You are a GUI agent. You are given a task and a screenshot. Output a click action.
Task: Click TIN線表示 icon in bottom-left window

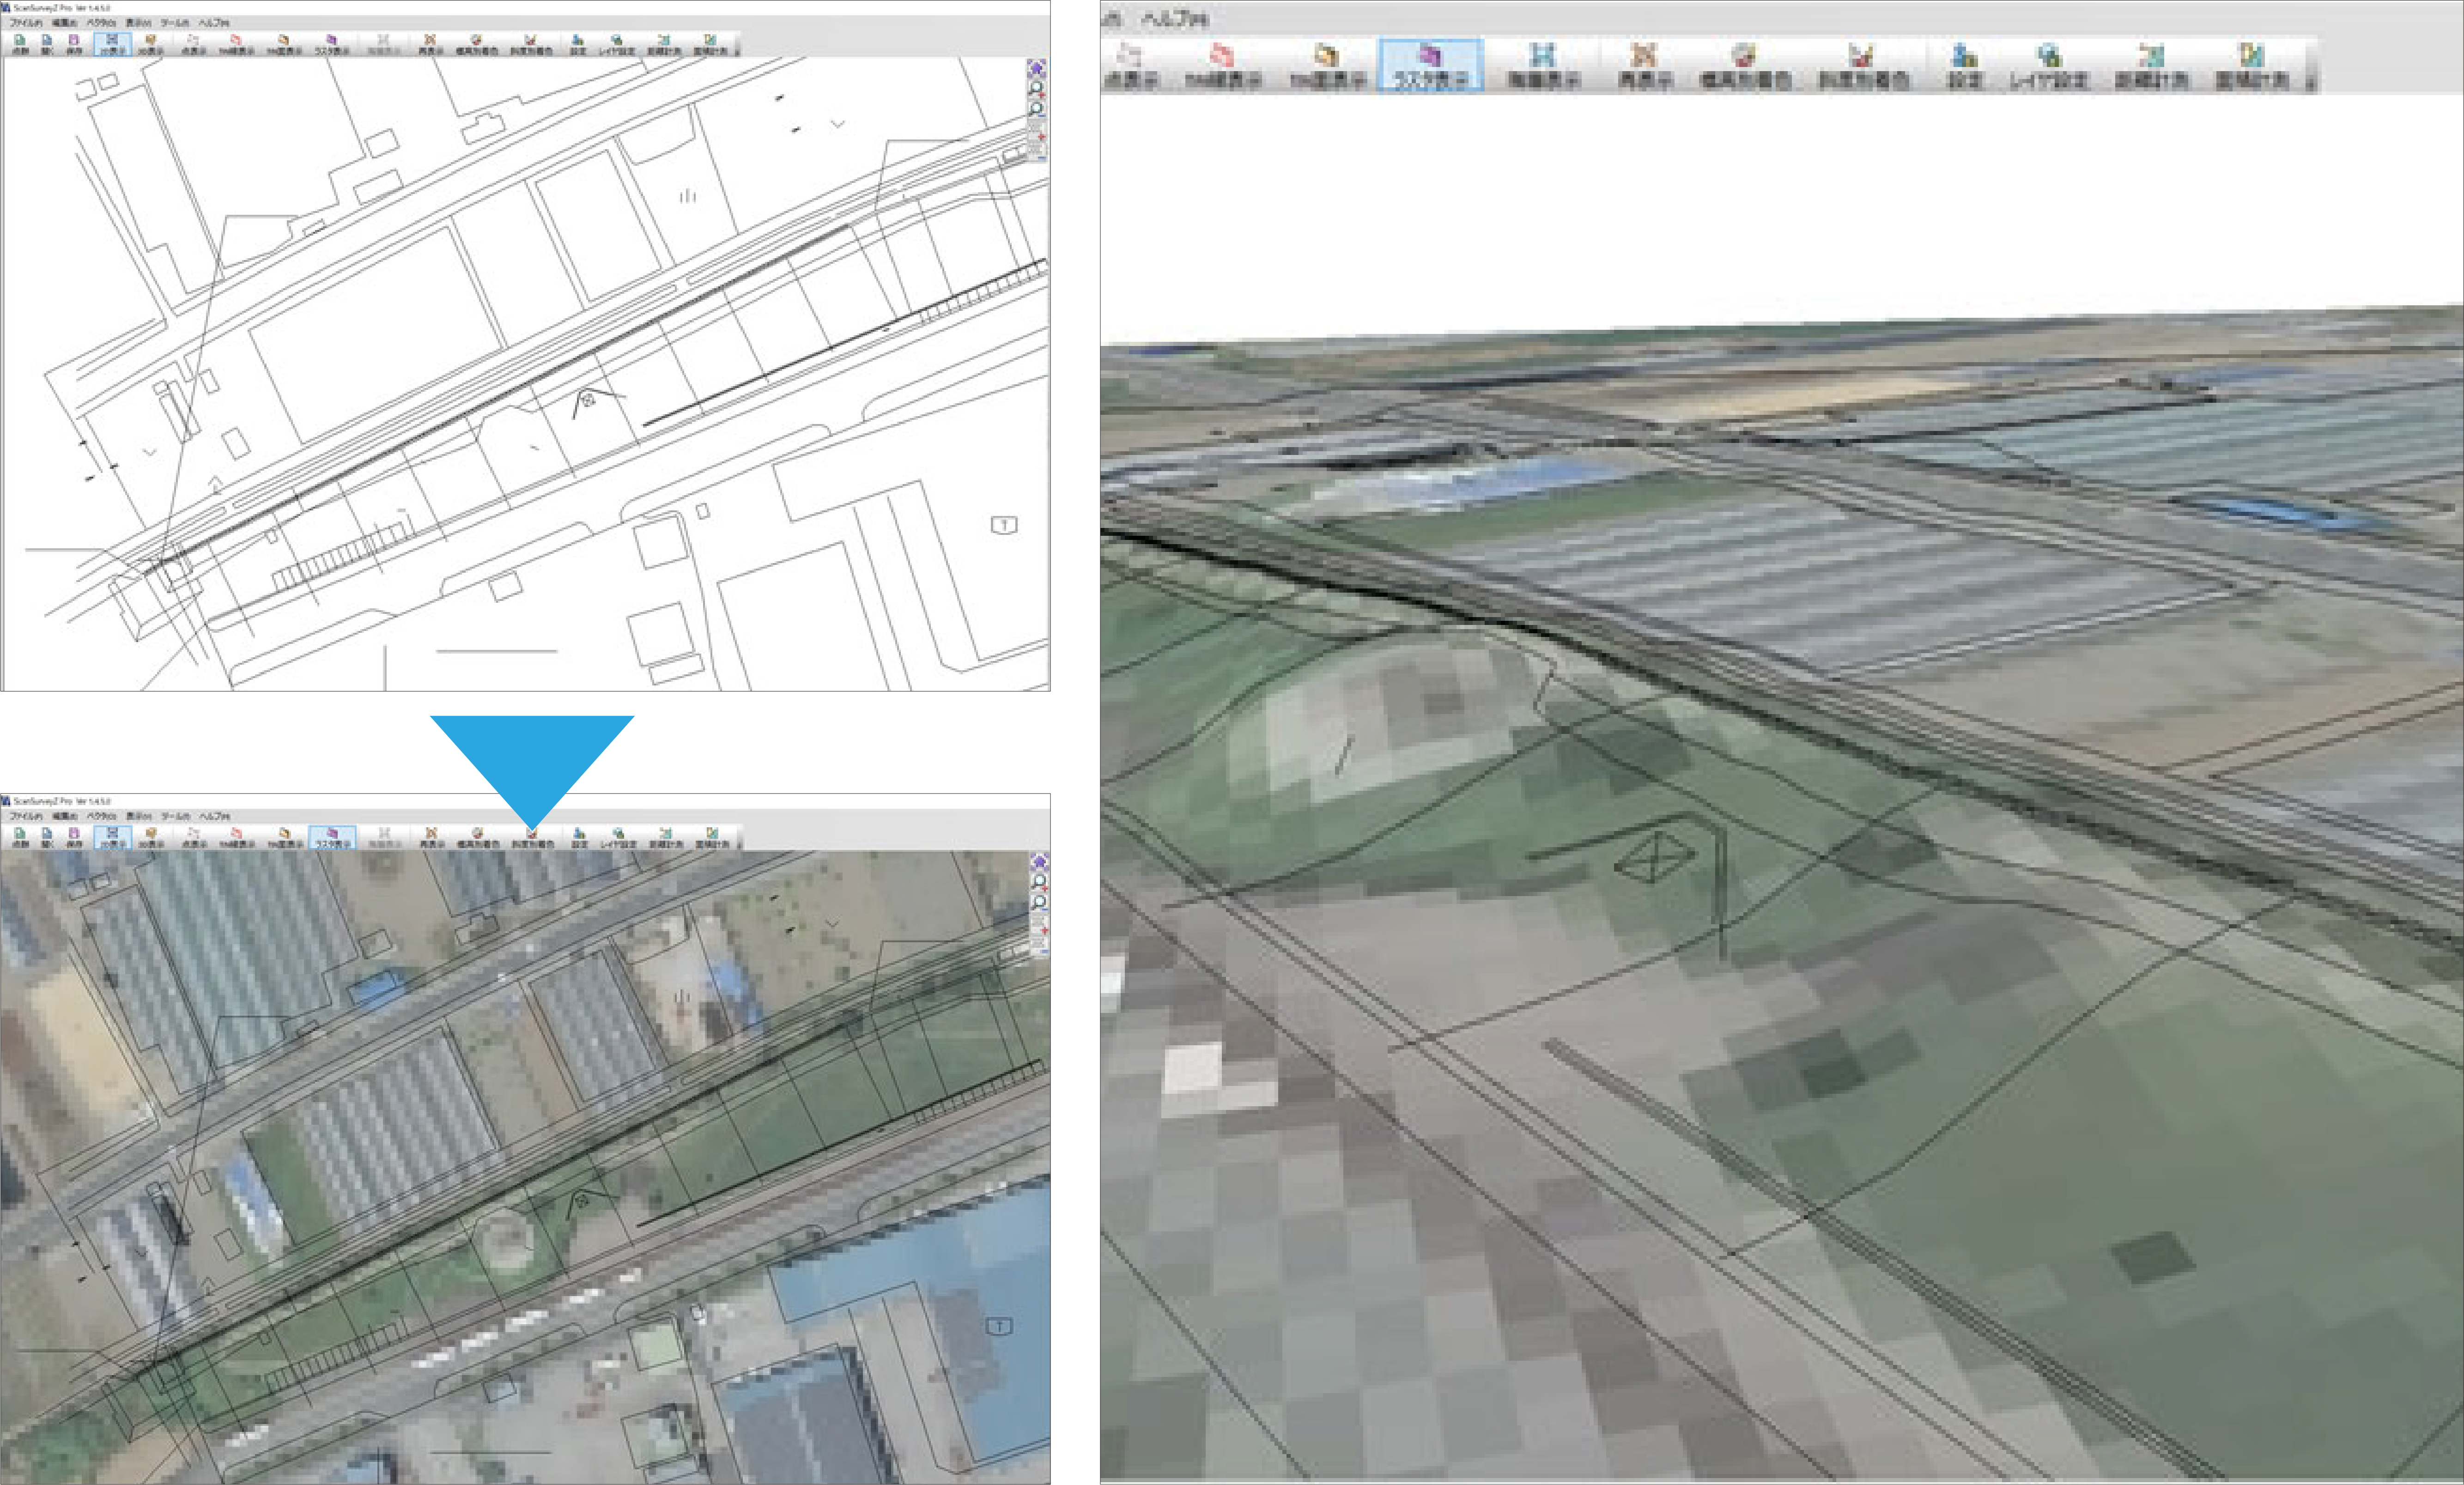coord(237,837)
